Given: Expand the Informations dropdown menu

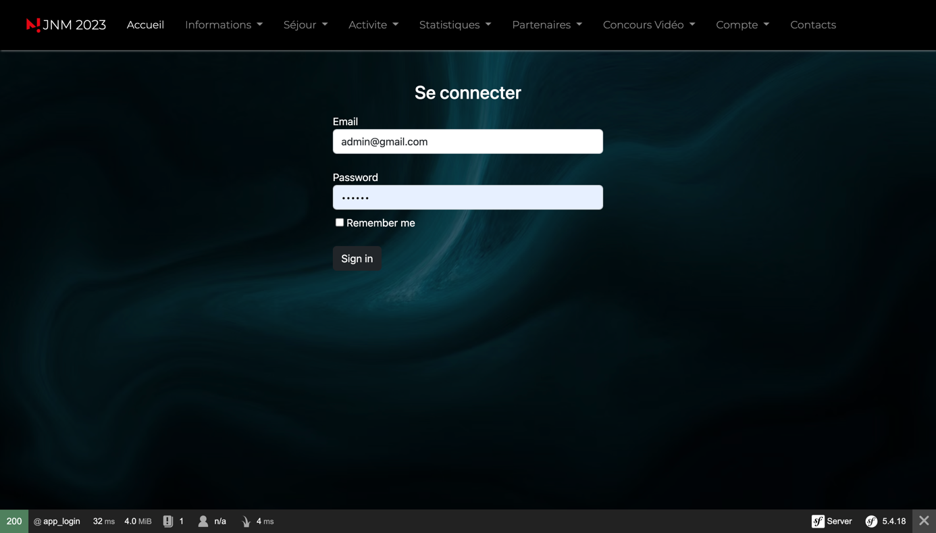Looking at the screenshot, I should (x=224, y=24).
